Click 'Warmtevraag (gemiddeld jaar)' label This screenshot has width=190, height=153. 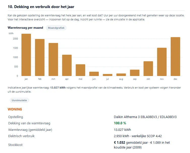(30, 130)
